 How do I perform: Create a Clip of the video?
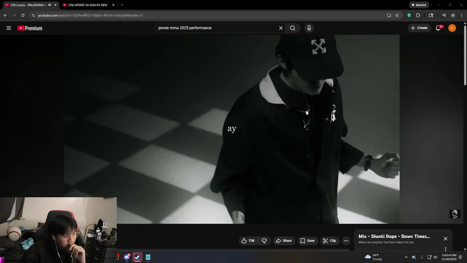pos(329,241)
